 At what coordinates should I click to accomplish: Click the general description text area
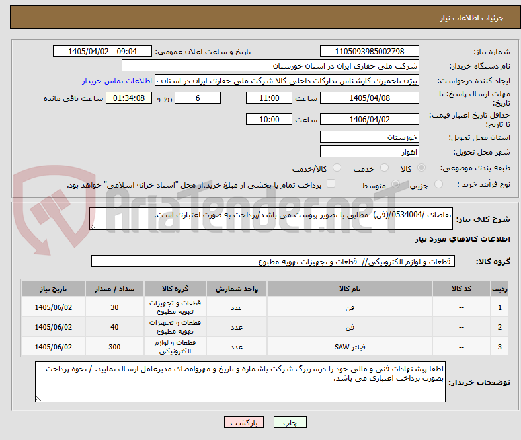(x=271, y=219)
